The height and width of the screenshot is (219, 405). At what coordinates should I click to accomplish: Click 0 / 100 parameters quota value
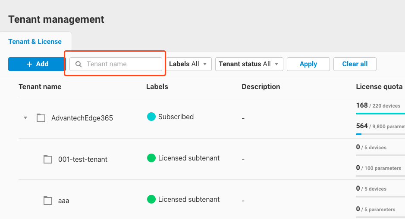pyautogui.click(x=379, y=168)
